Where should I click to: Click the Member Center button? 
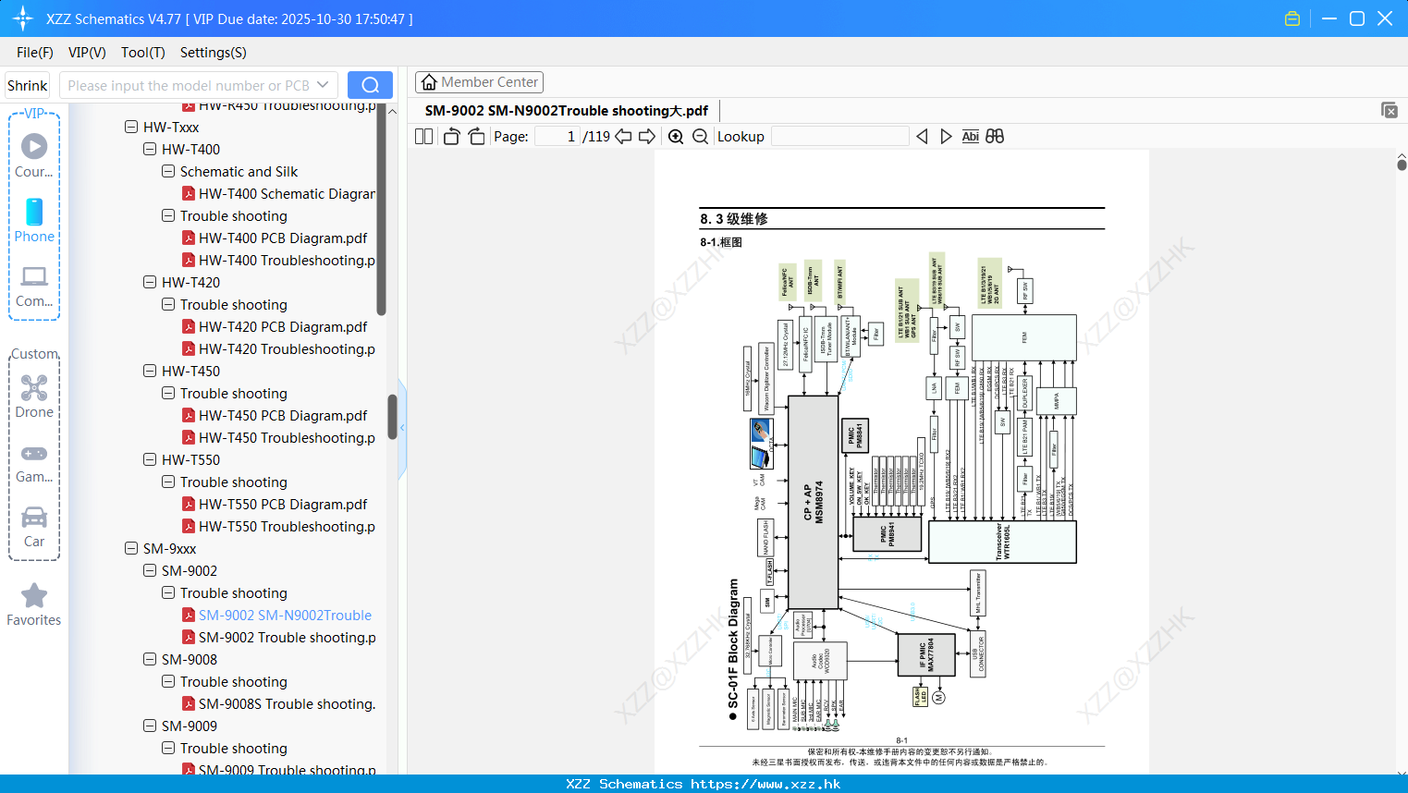click(479, 82)
